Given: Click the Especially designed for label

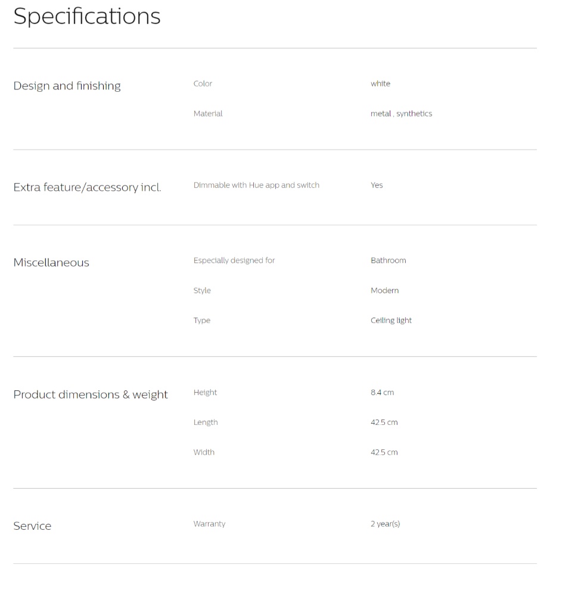Looking at the screenshot, I should 234,260.
